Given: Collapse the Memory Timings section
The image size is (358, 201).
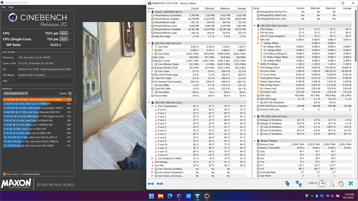Looking at the screenshot, I should 254,141.
